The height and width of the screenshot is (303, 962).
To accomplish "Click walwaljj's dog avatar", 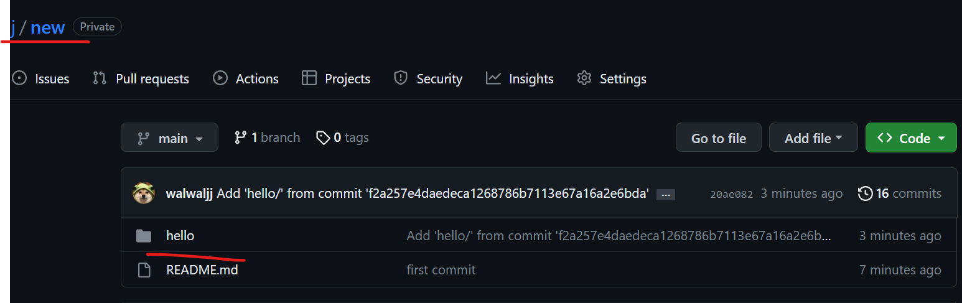I will click(144, 193).
